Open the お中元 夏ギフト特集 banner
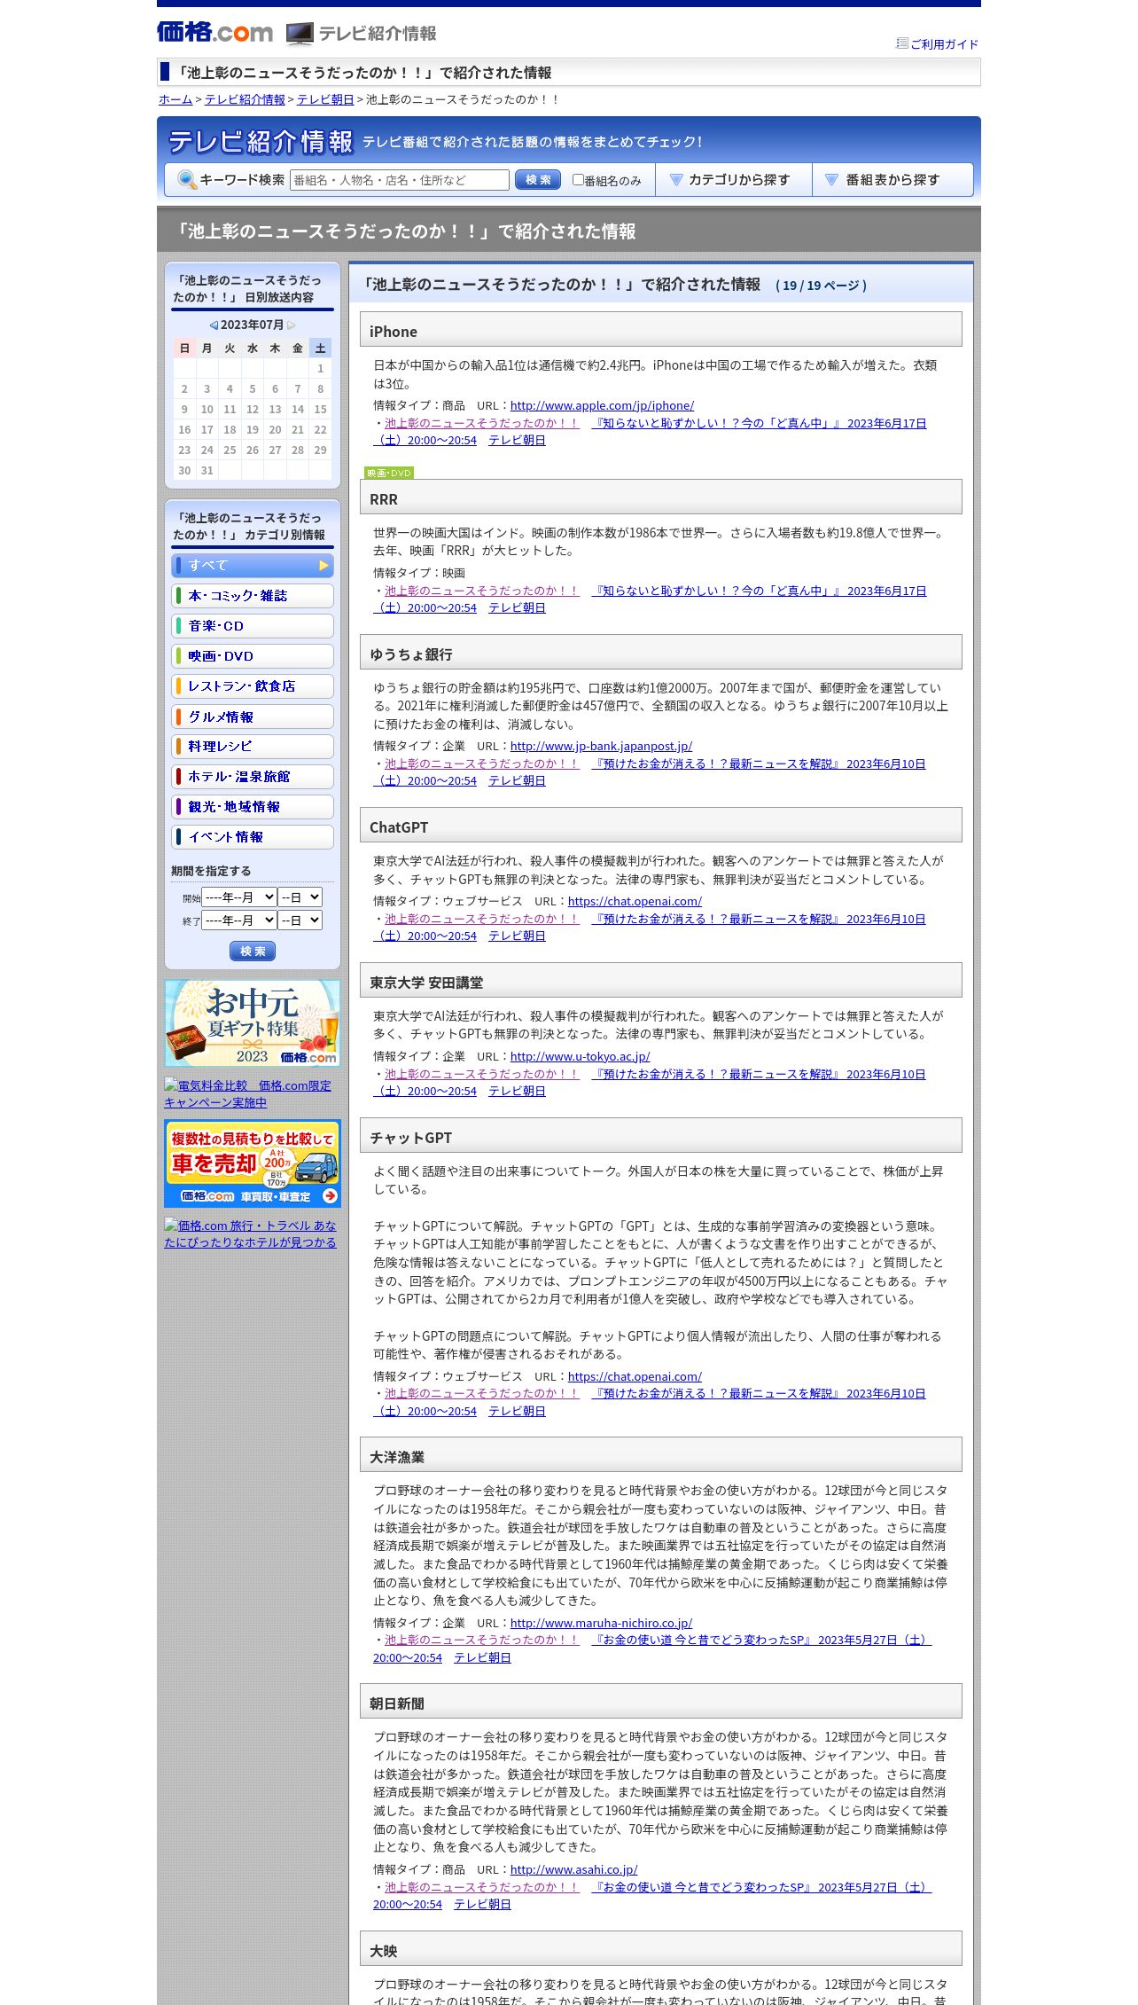This screenshot has width=1138, height=2005. coord(253,1023)
